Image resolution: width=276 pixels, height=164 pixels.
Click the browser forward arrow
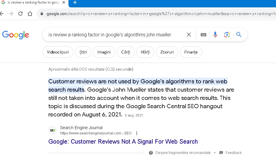coord(11,14)
